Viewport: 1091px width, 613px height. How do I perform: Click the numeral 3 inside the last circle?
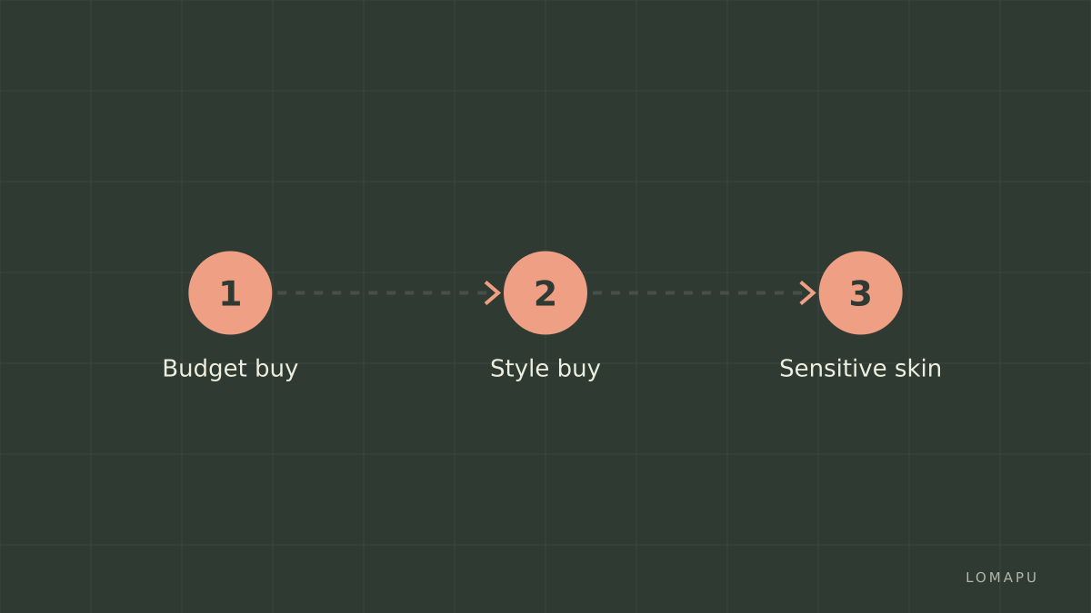860,293
